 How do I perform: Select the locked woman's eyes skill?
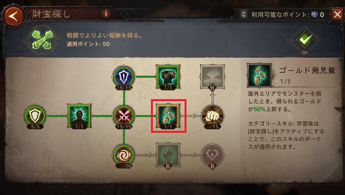(213, 77)
